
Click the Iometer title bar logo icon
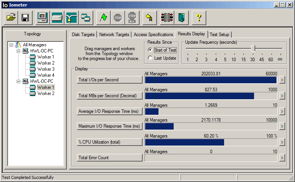coord(5,5)
